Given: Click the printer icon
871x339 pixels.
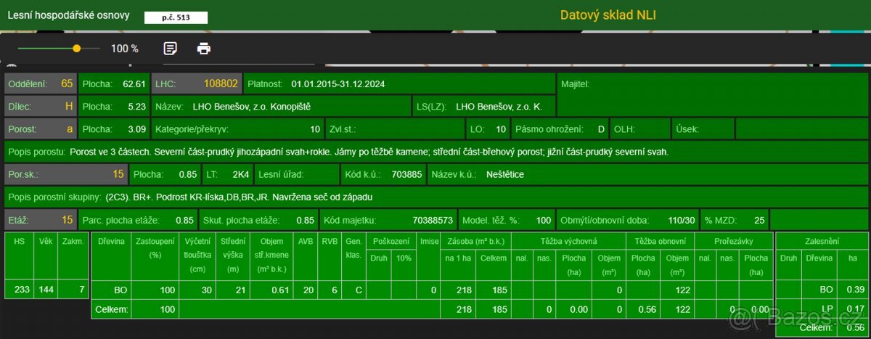Looking at the screenshot, I should pyautogui.click(x=204, y=49).
